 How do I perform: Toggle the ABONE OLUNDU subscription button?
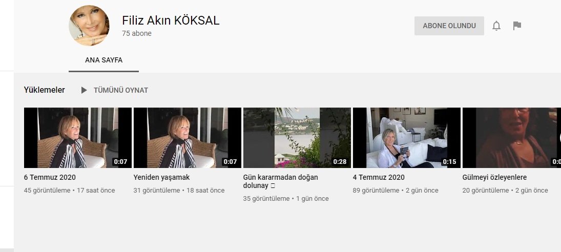point(449,26)
